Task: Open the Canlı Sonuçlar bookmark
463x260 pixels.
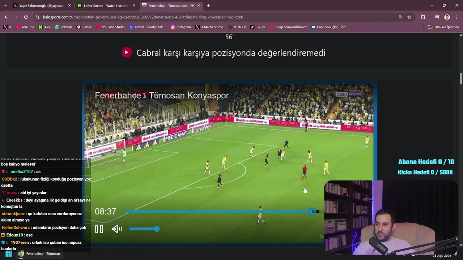Action: [x=330, y=27]
